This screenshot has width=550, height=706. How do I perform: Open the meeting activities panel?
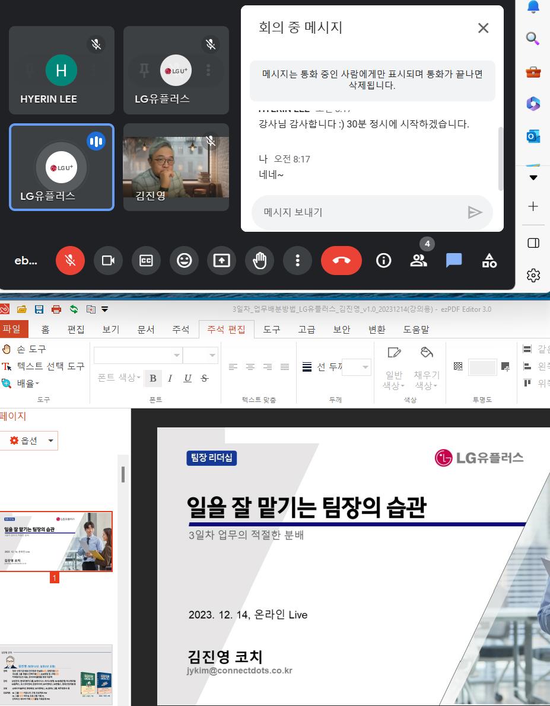pos(489,260)
